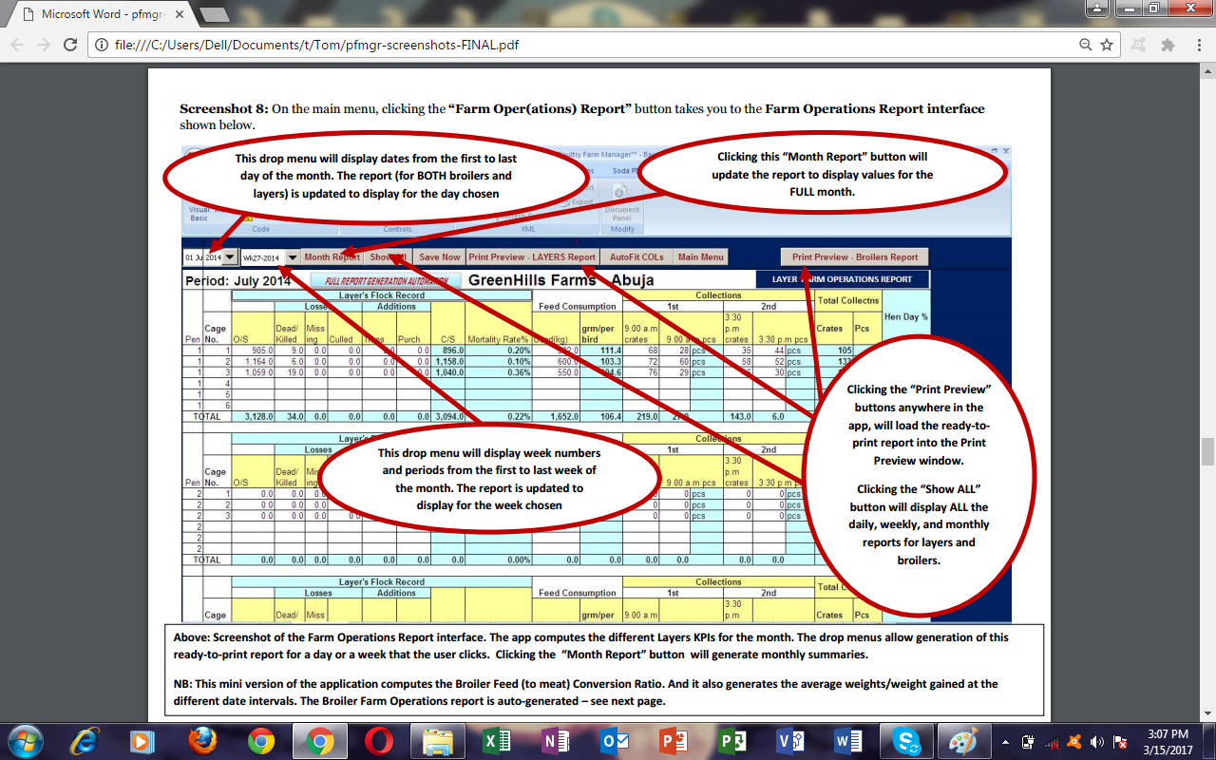Screen dimensions: 1216x760
Task: Go forward with Chrome's forward arrow
Action: click(x=44, y=45)
